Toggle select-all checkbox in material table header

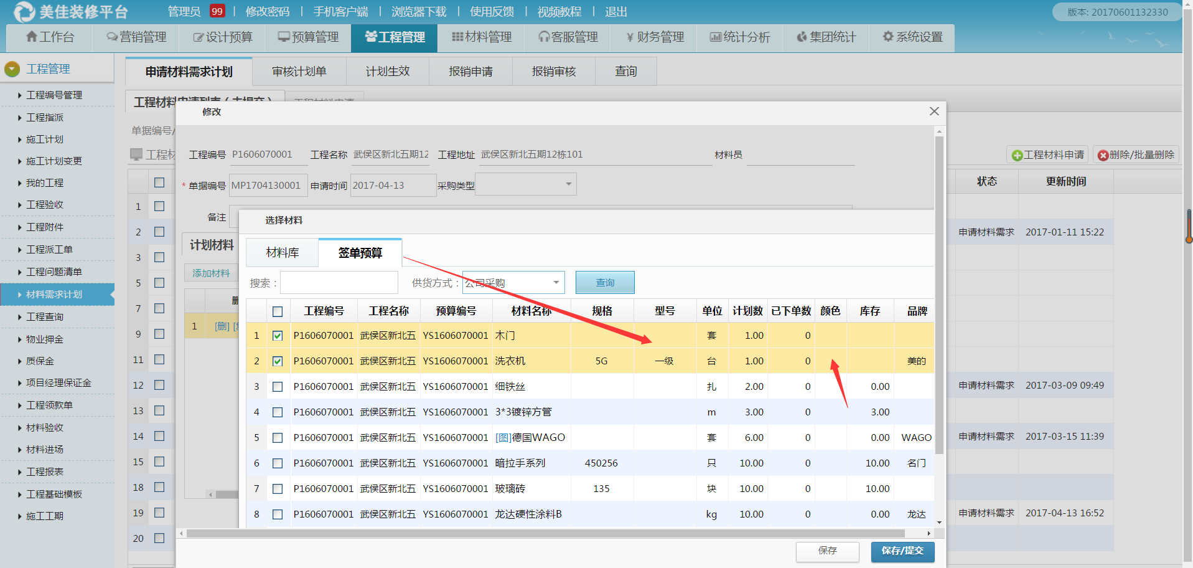click(278, 311)
